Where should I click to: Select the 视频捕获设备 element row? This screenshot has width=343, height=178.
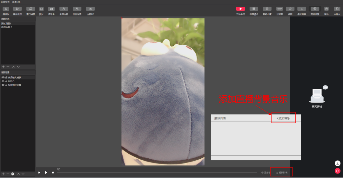click(x=17, y=85)
